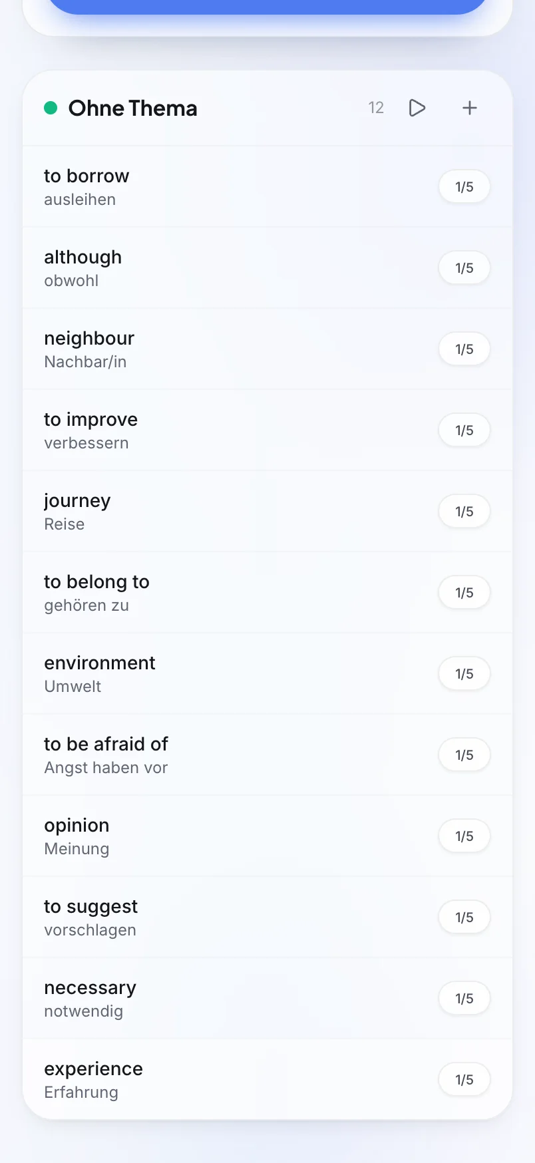The width and height of the screenshot is (535, 1163).
Task: Click the Ohne Thema section title
Action: point(132,108)
